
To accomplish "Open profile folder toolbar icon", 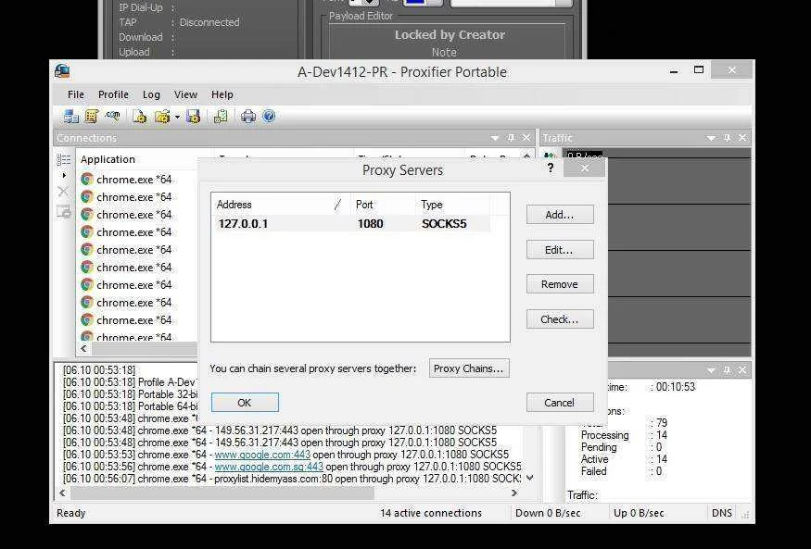I will (x=162, y=117).
